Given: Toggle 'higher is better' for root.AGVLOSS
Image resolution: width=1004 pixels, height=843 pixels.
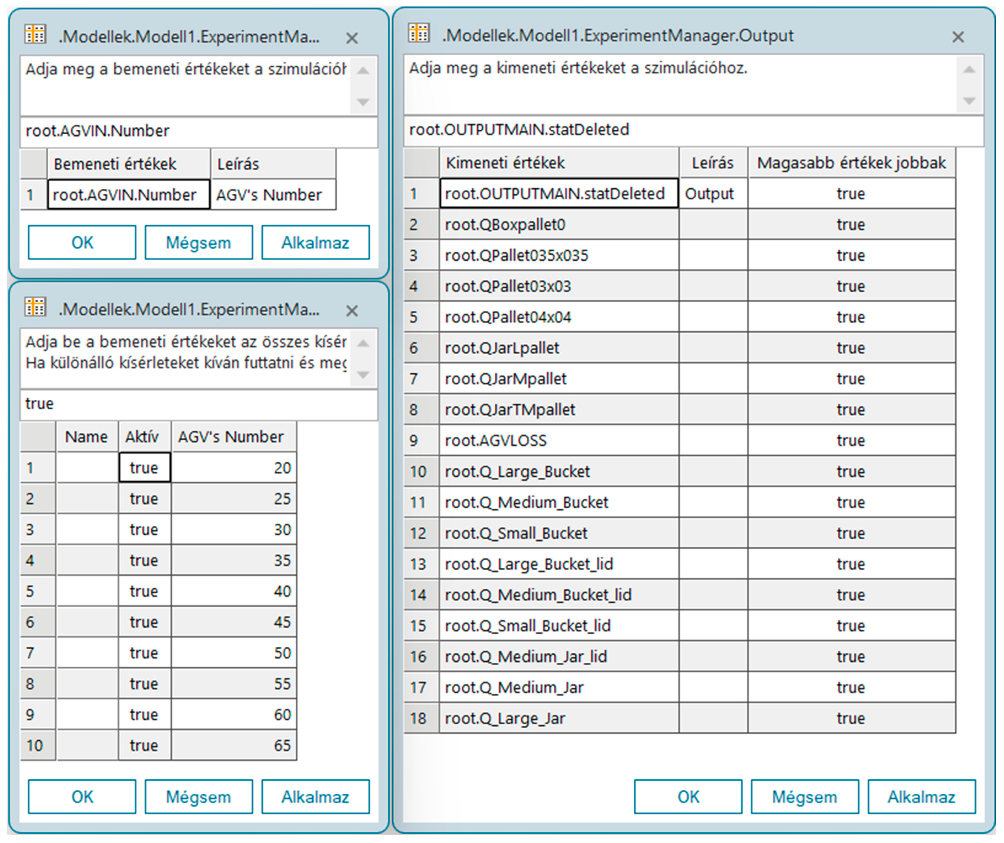Looking at the screenshot, I should [851, 440].
